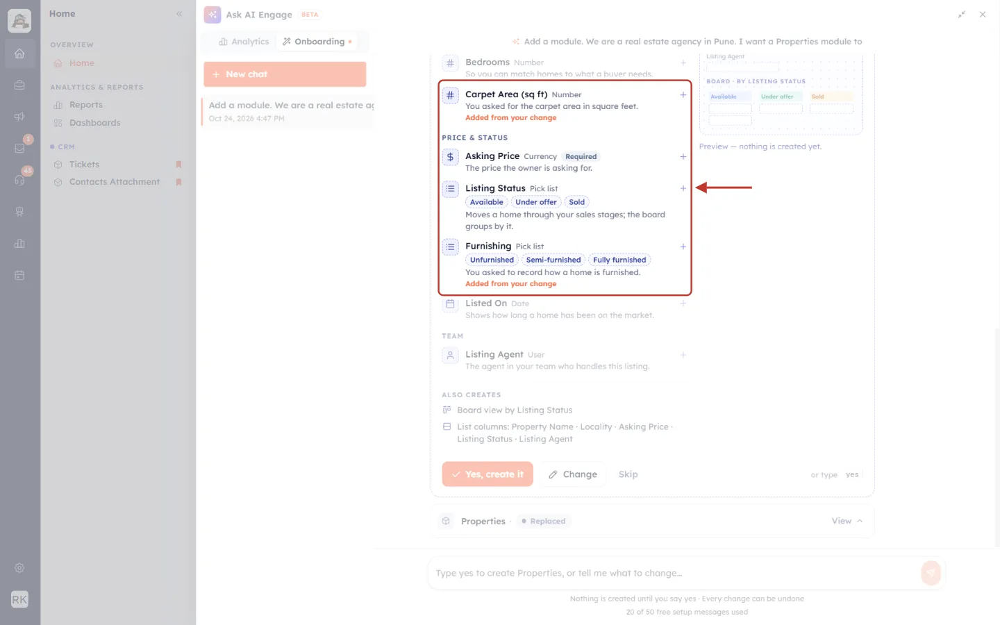Click the Yes, create it button

[487, 474]
